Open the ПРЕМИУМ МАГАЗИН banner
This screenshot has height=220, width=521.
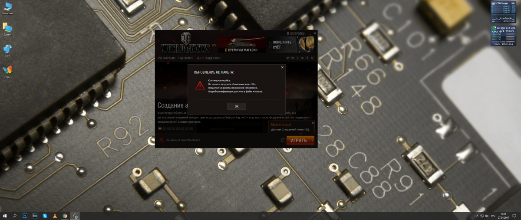[x=242, y=45]
